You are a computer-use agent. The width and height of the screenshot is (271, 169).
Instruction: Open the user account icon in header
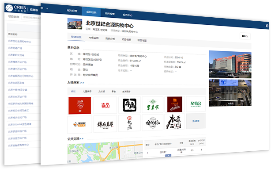pos(267,26)
